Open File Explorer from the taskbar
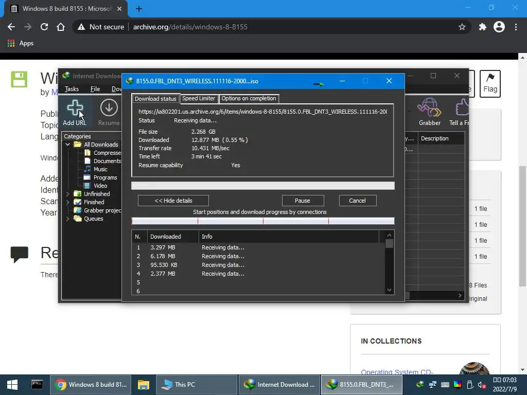This screenshot has height=395, width=527. click(x=144, y=385)
